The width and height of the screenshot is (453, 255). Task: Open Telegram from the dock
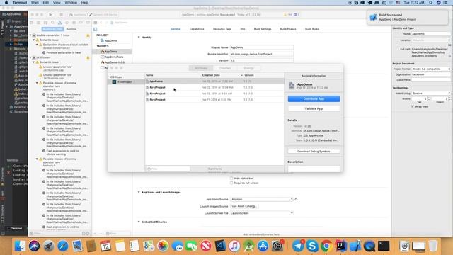[298, 246]
